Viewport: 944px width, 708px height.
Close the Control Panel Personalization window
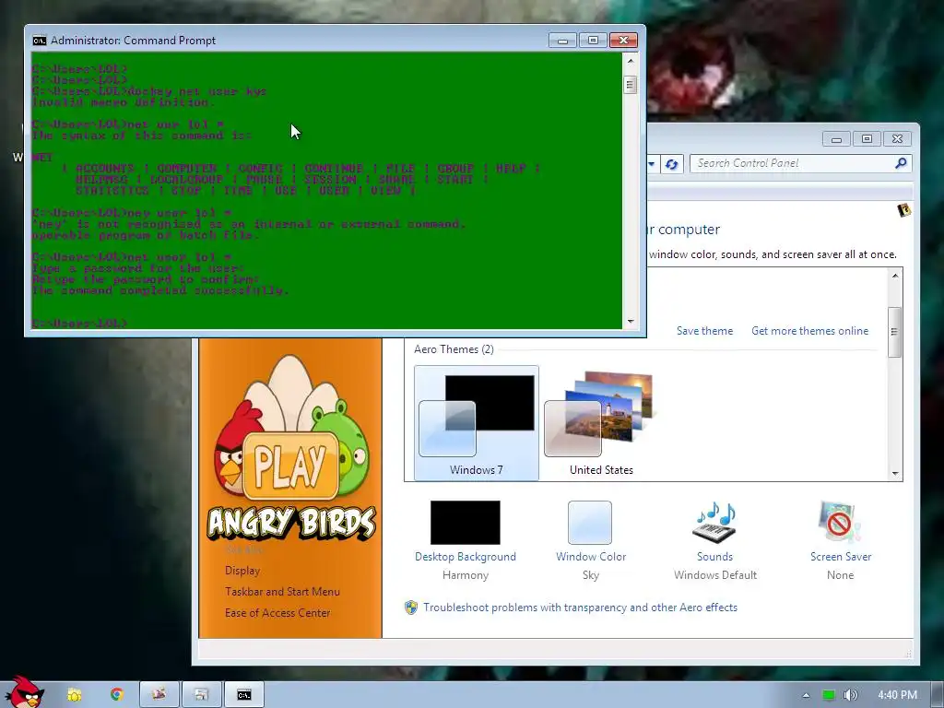[897, 139]
